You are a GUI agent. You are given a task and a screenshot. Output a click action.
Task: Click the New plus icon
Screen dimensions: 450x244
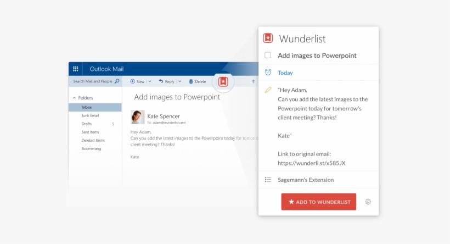133,81
